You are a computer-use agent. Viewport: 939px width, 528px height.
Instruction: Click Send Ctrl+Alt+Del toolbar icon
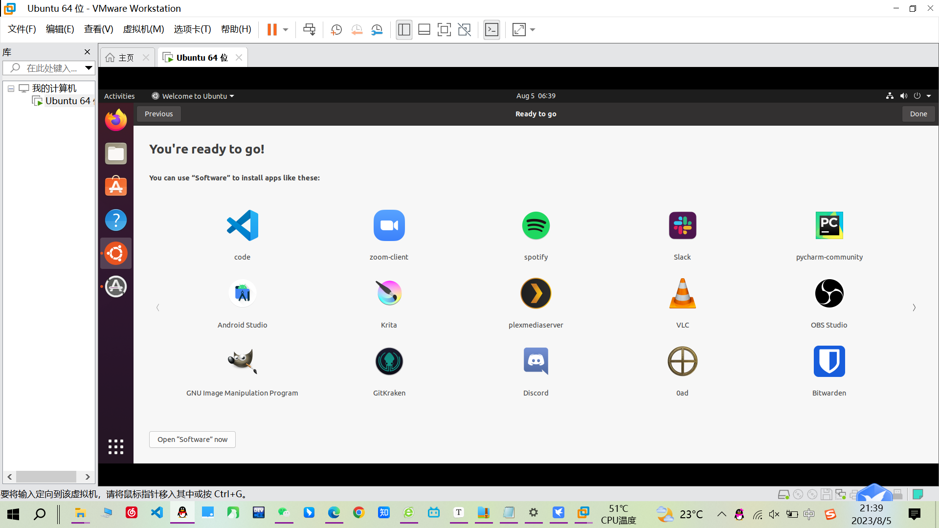click(309, 30)
